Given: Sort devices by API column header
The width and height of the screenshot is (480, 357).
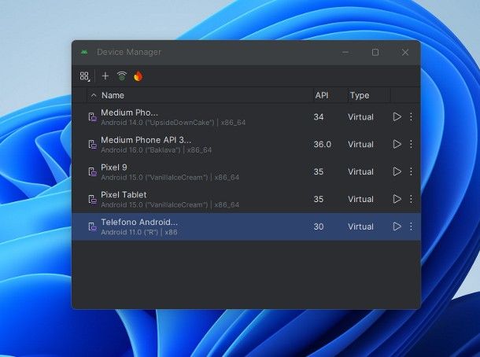Looking at the screenshot, I should tap(321, 95).
